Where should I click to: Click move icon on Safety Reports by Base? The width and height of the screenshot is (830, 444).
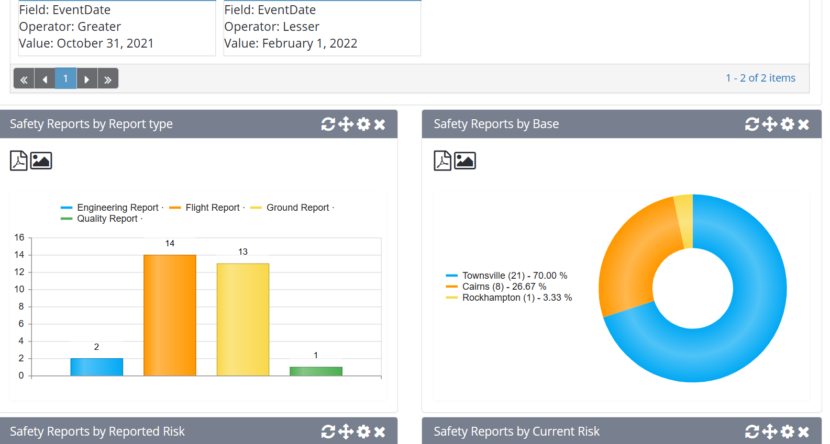pos(769,124)
